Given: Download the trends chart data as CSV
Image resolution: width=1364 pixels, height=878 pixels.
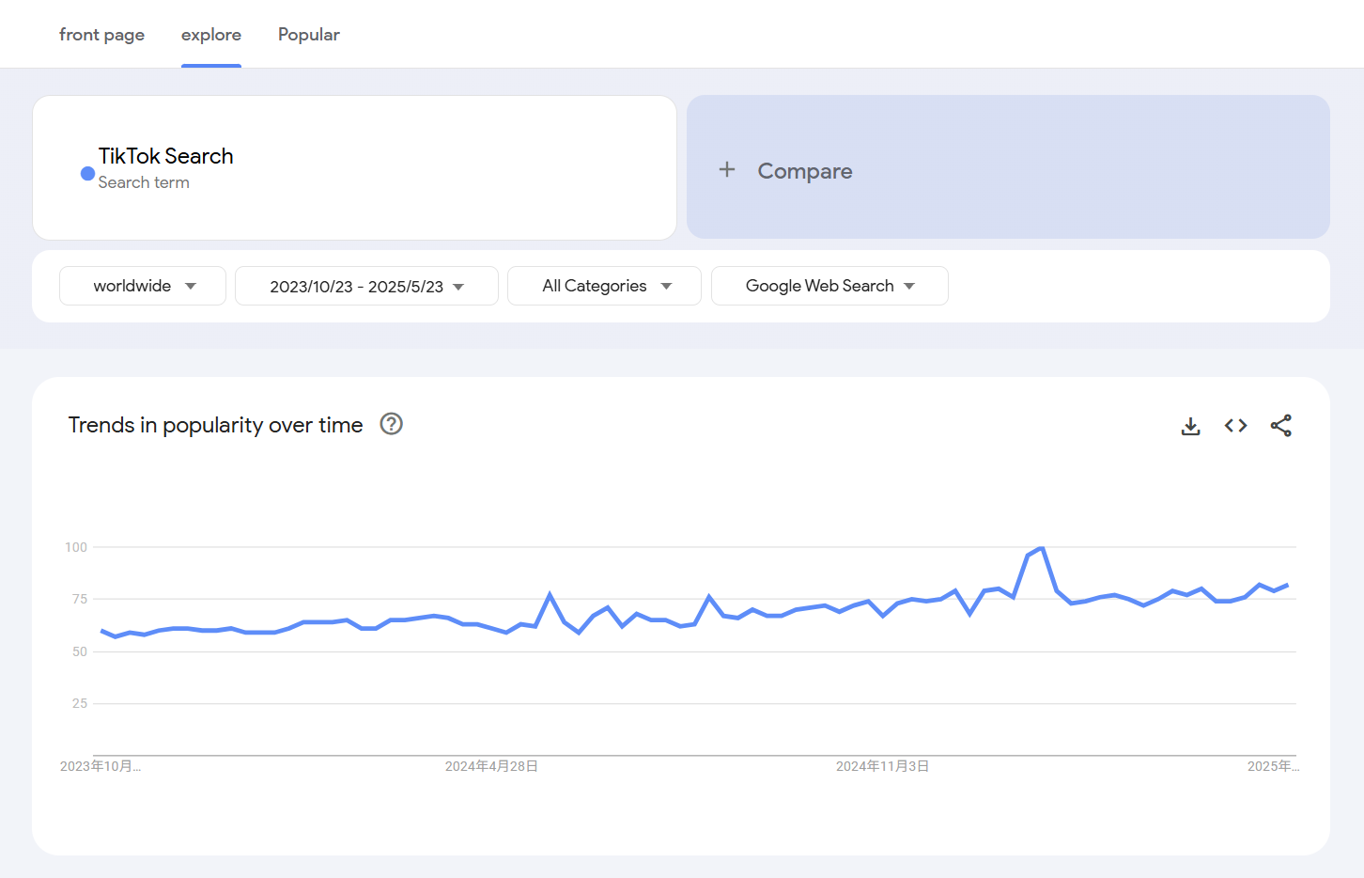Looking at the screenshot, I should pos(1190,426).
